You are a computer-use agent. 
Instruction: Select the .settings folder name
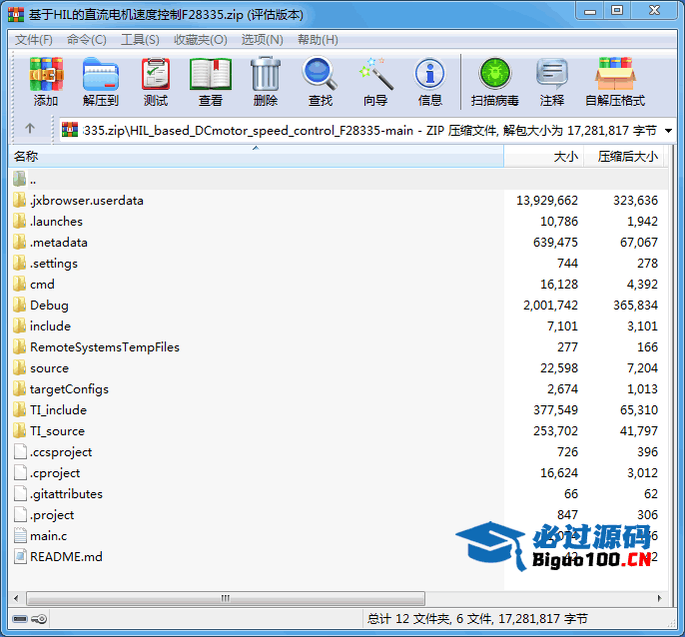54,264
